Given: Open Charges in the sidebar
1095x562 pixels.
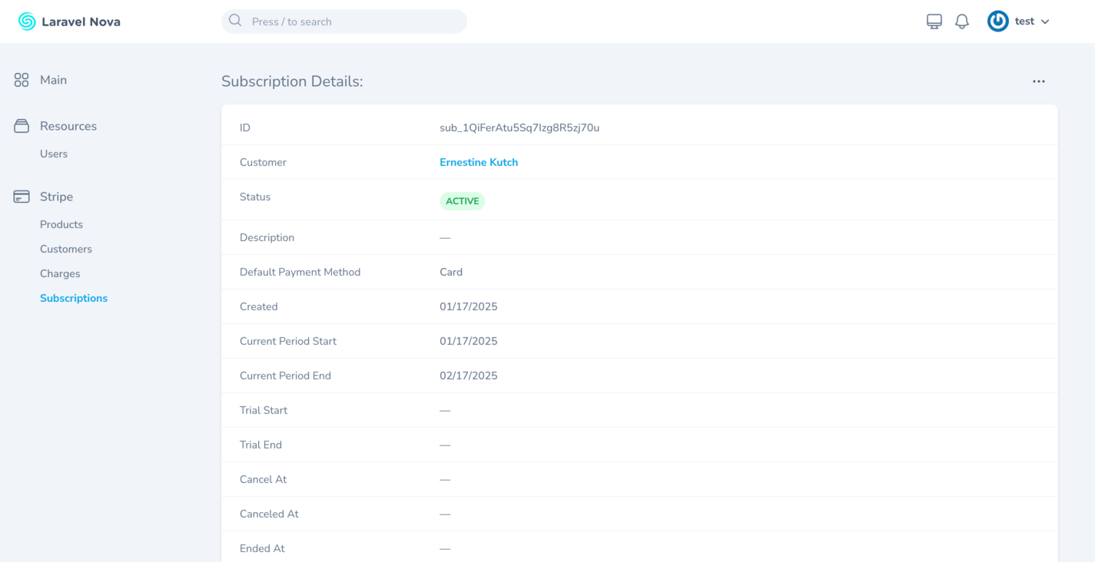Looking at the screenshot, I should click(60, 273).
